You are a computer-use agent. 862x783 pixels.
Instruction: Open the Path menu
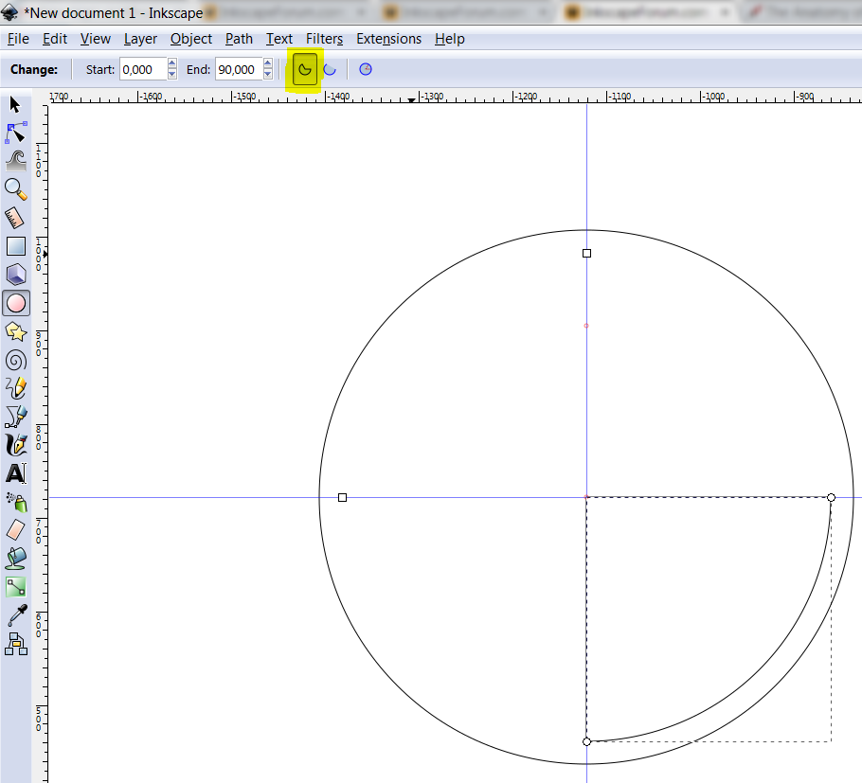click(x=239, y=39)
